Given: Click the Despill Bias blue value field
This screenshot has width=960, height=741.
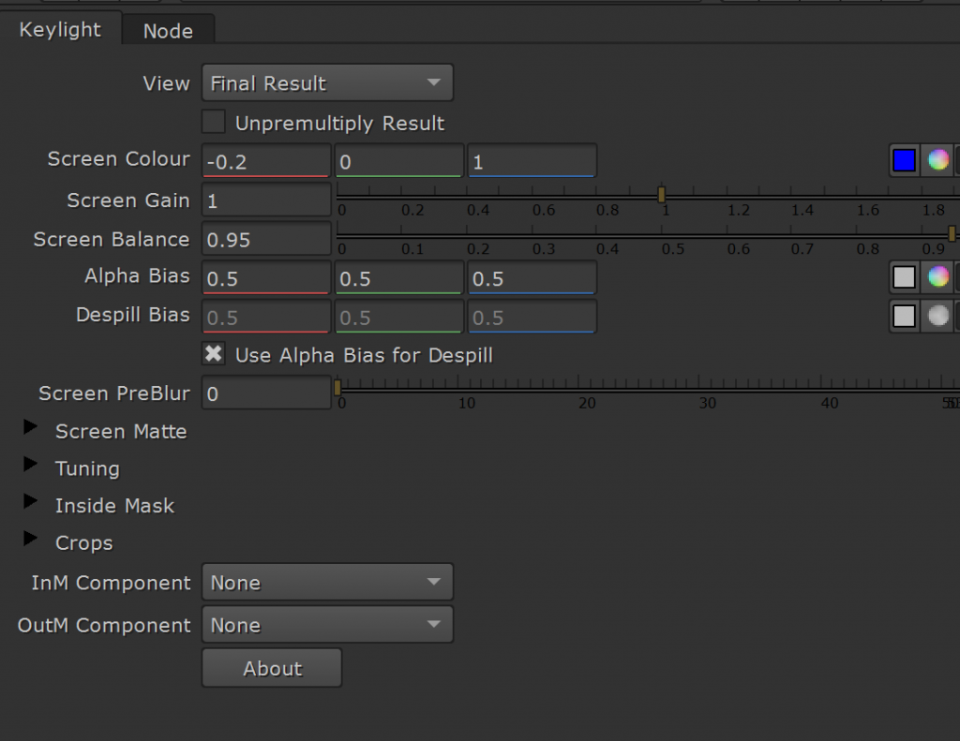Looking at the screenshot, I should pos(532,317).
